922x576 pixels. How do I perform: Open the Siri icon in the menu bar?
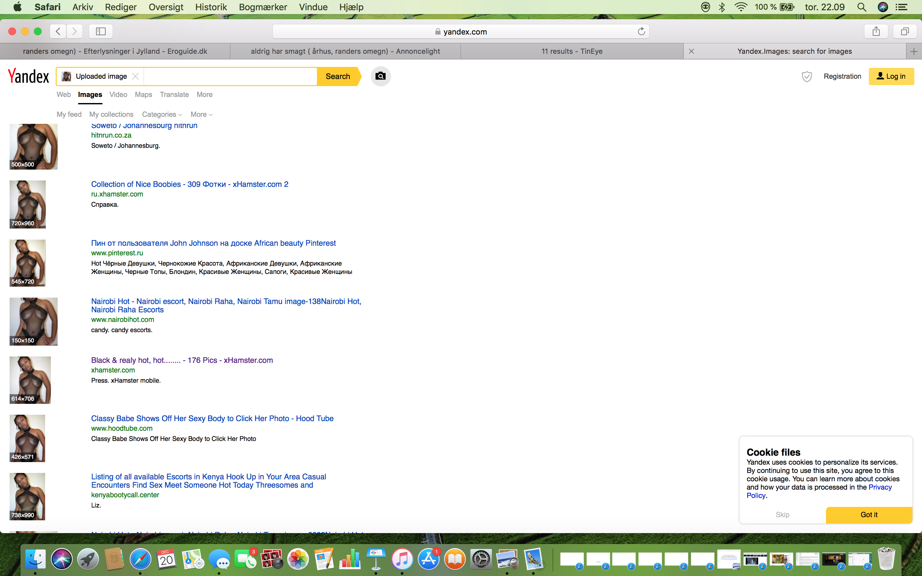click(x=883, y=7)
